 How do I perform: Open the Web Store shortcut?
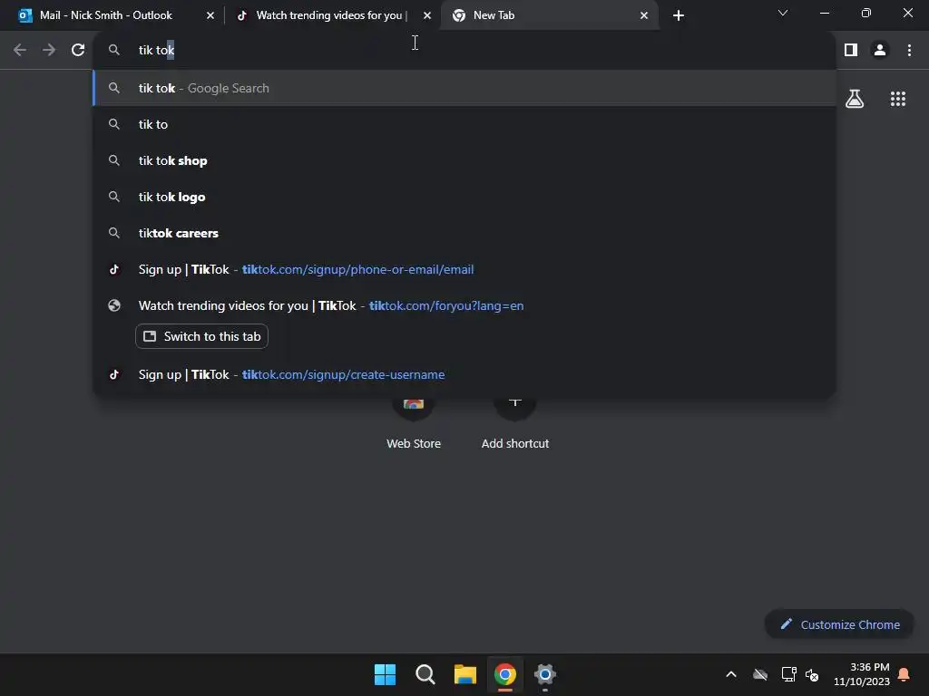(414, 423)
